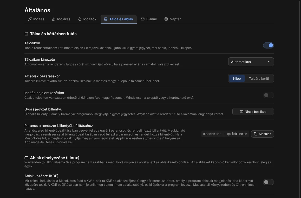
Task: Click the Tálcaikon setting label
Action: [x=32, y=43]
